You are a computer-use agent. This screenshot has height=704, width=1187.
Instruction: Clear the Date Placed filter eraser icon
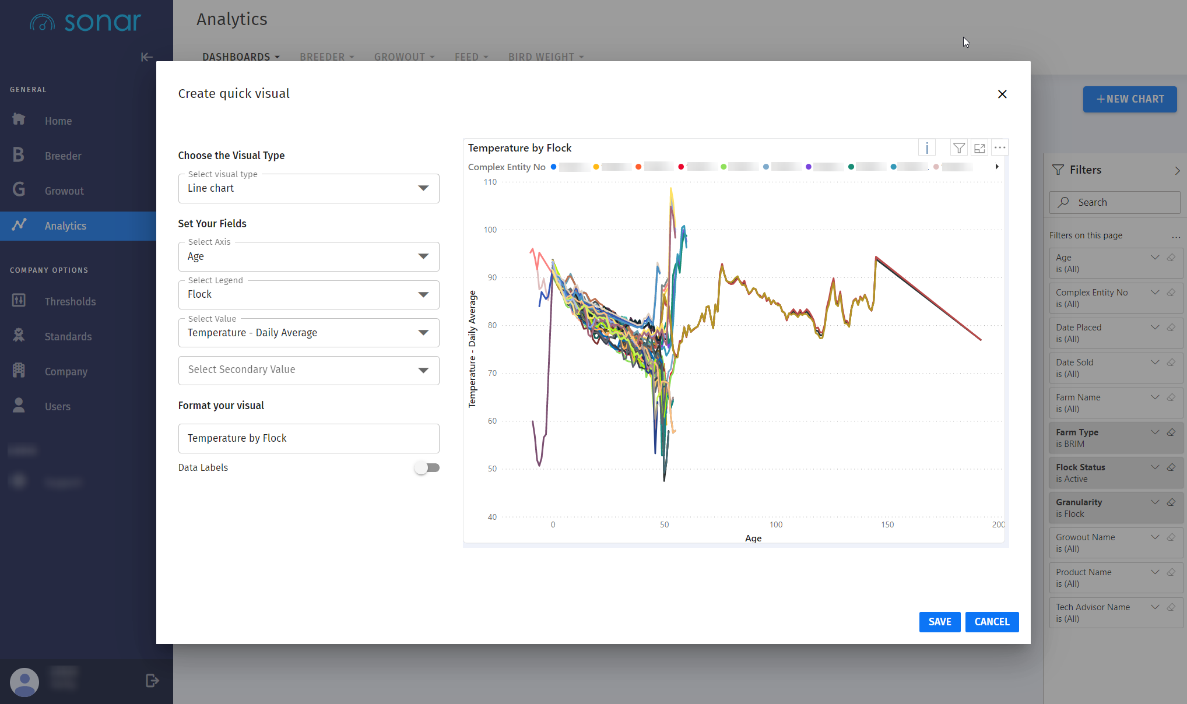coord(1171,327)
